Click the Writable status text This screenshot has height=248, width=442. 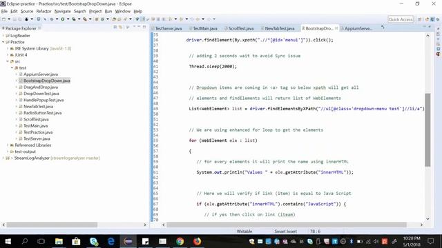pos(244,231)
